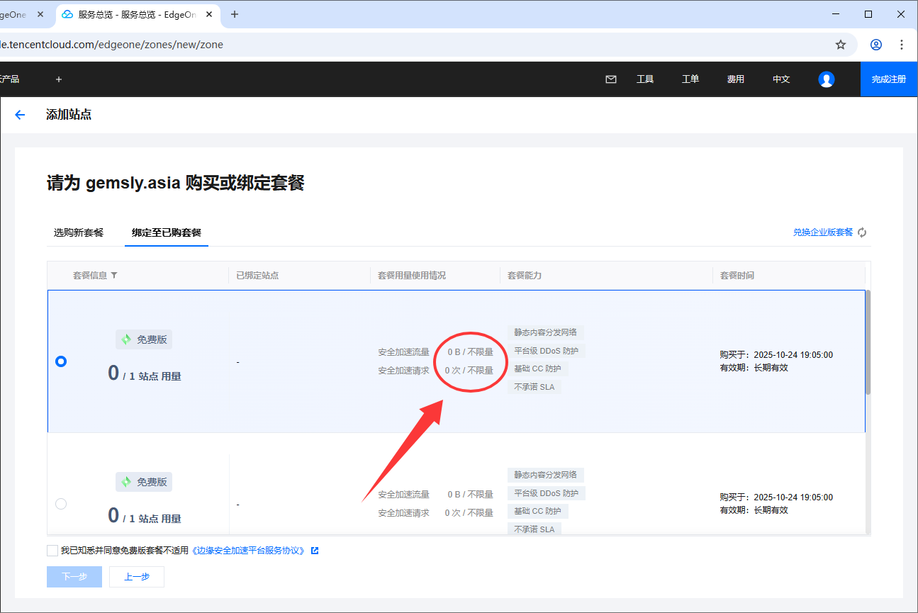The image size is (918, 613).
Task: Click the back arrow beside 添加站点
Action: coord(20,115)
